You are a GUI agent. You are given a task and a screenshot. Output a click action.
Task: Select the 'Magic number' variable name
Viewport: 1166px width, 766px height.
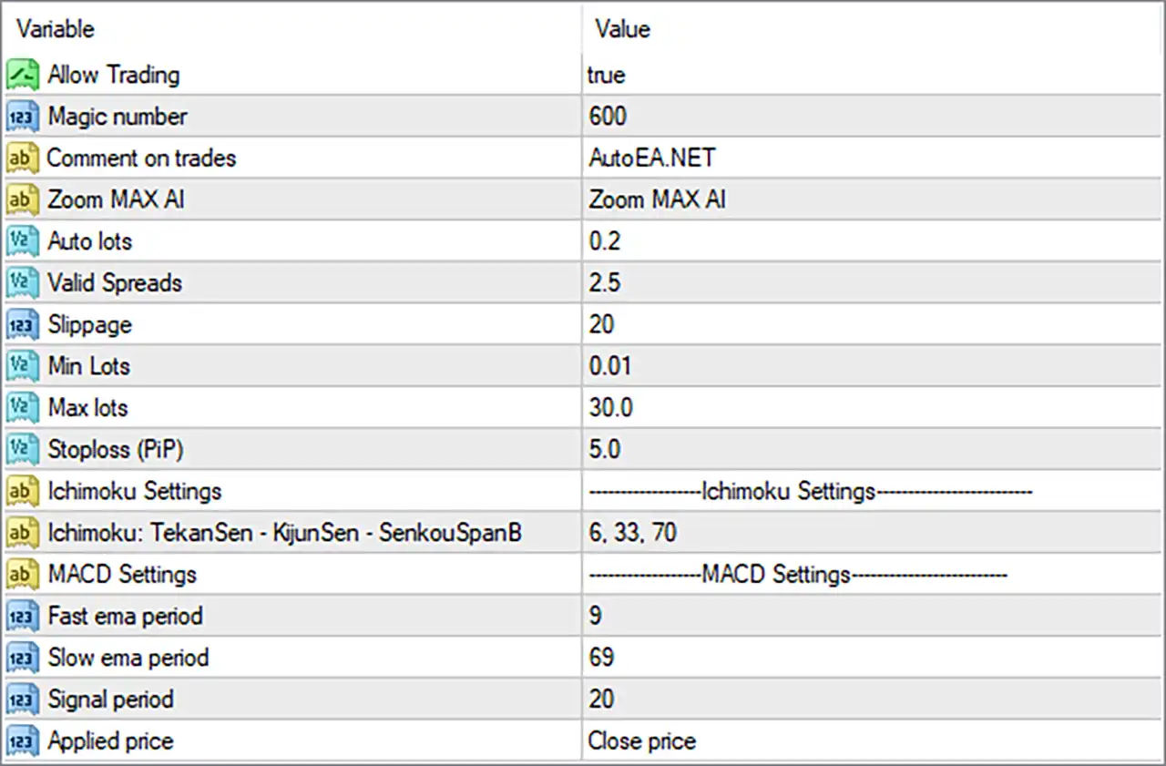118,117
